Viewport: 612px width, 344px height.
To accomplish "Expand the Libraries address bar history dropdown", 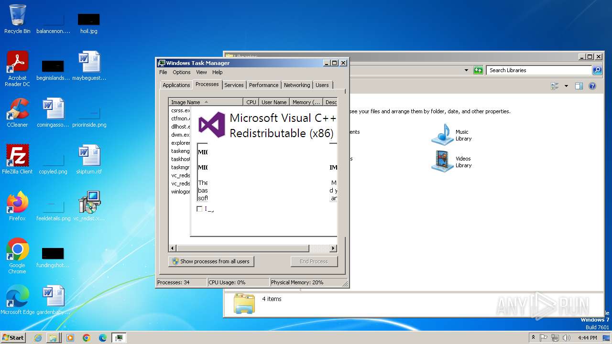I will click(x=466, y=70).
